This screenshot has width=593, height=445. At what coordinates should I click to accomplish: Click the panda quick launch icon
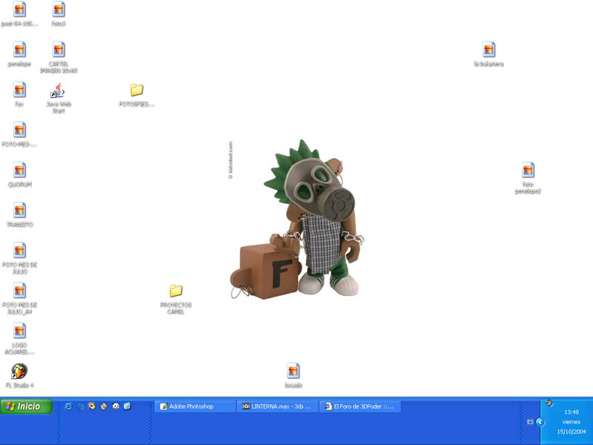coord(116,406)
